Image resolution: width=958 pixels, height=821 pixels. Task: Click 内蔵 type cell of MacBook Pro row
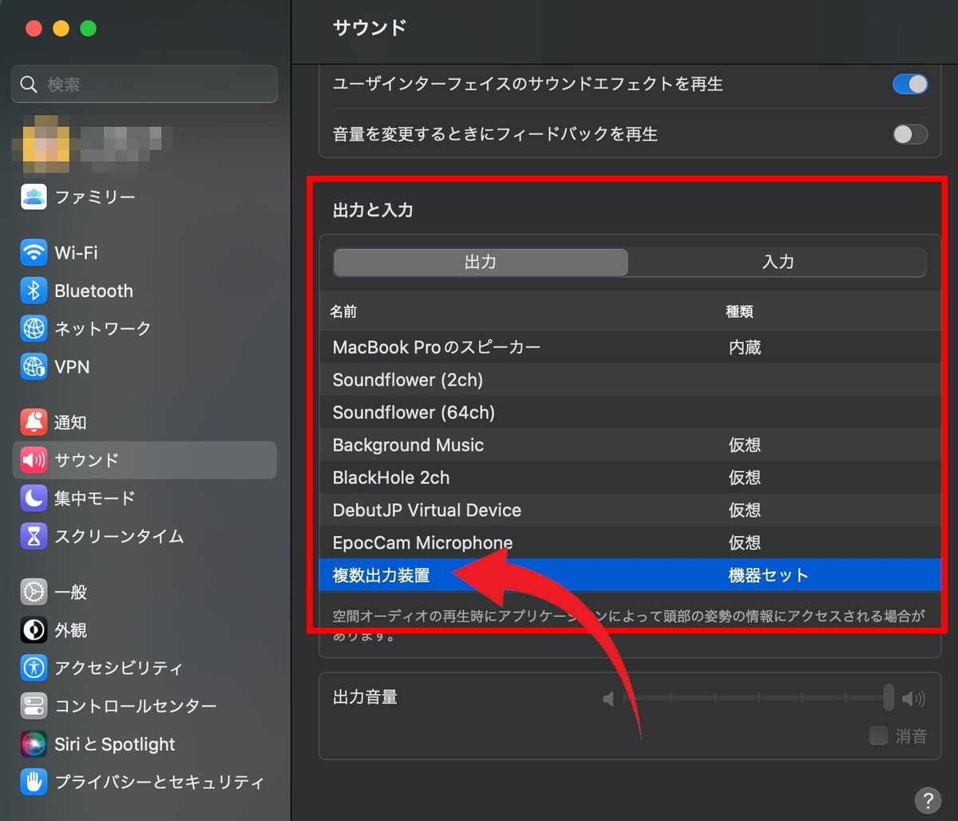pyautogui.click(x=745, y=347)
